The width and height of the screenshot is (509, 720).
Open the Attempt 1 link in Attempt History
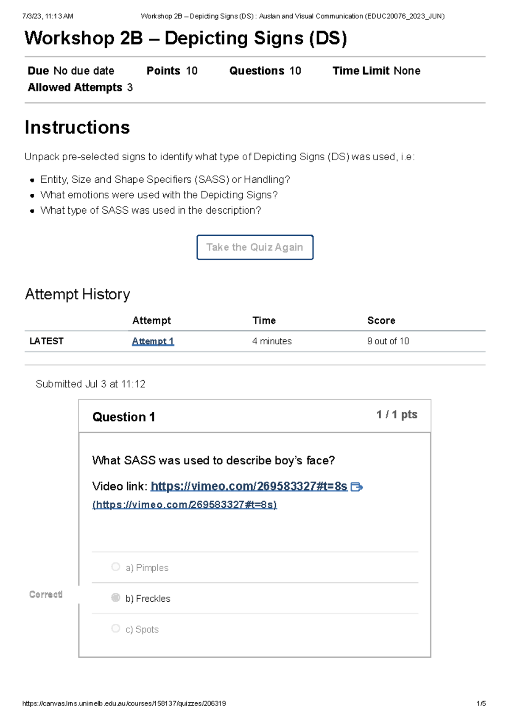tap(152, 341)
